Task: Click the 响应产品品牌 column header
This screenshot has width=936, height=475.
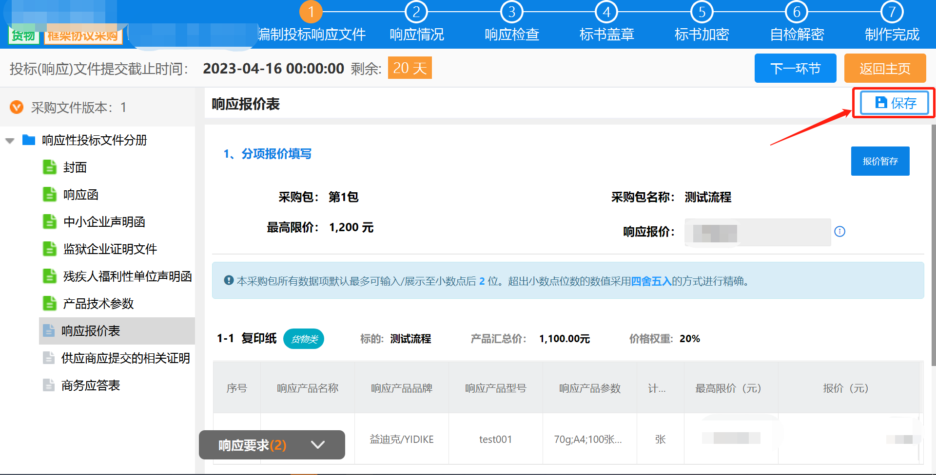Action: [402, 388]
